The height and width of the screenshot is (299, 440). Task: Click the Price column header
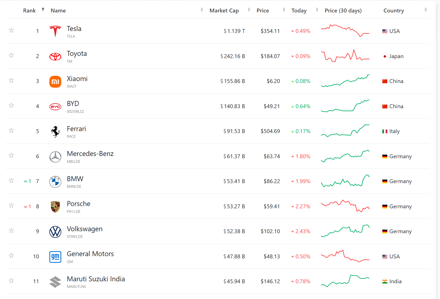[x=263, y=11]
